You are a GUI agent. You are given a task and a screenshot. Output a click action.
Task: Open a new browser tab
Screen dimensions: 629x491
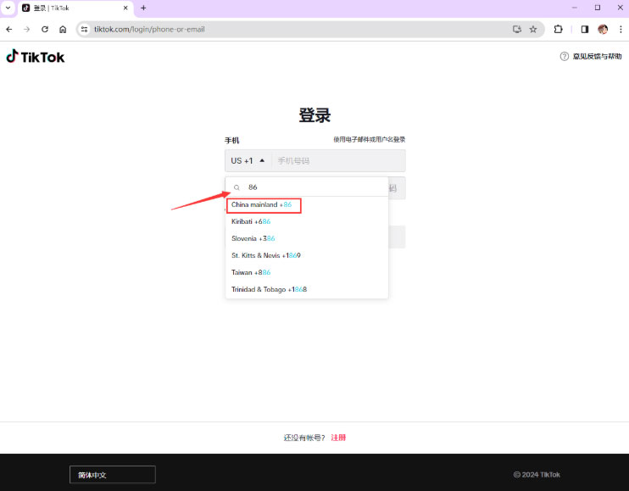[x=143, y=8]
